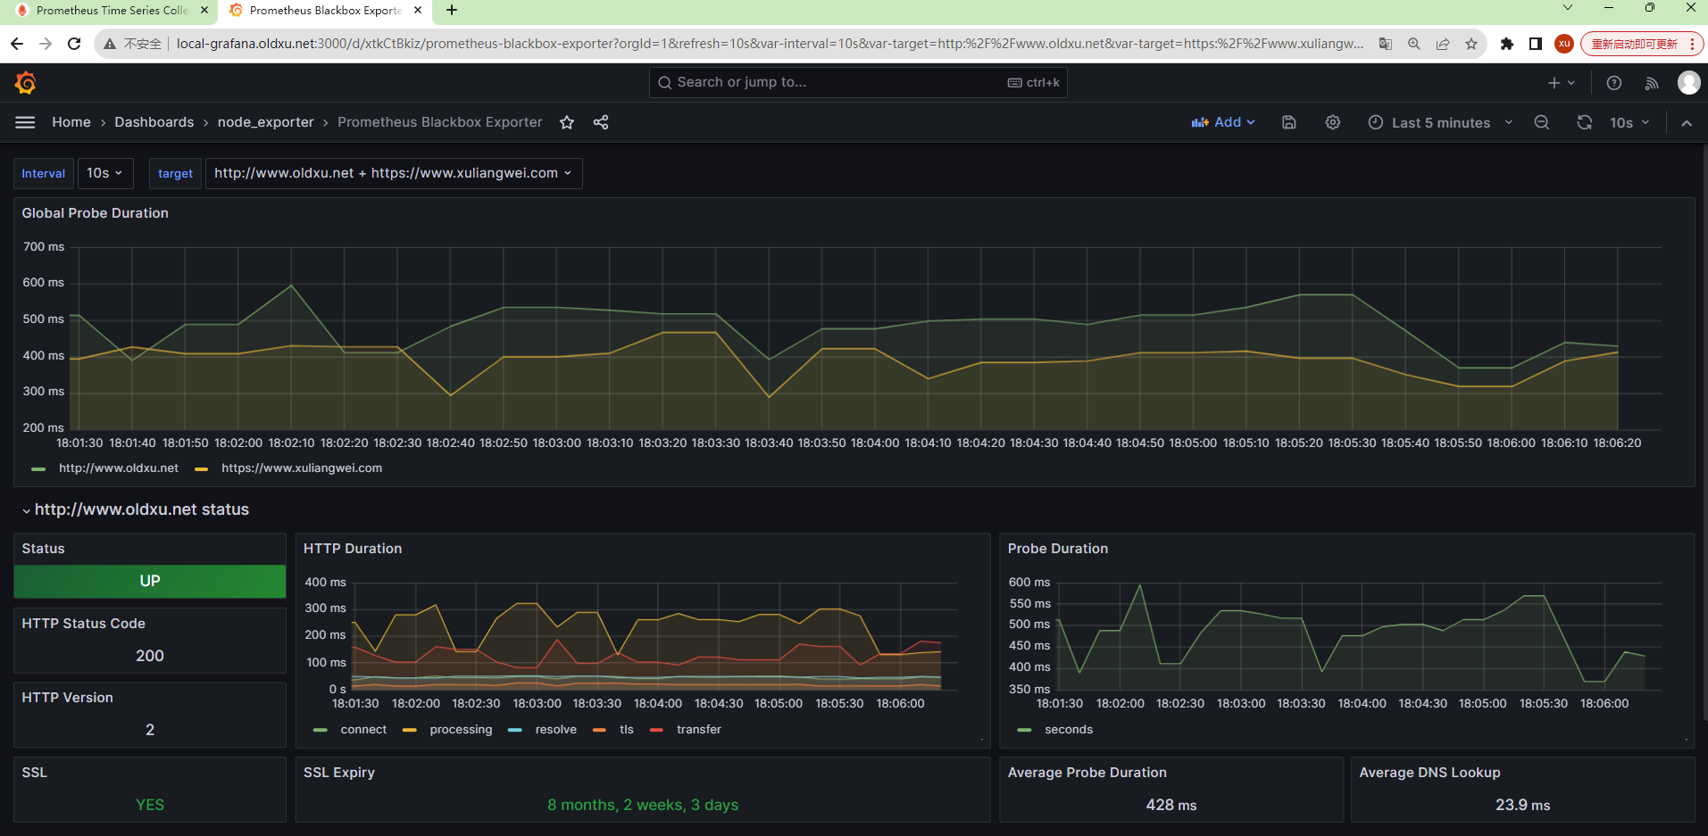
Task: Click the Average DNS Lookup 23.9 ms value
Action: point(1523,805)
